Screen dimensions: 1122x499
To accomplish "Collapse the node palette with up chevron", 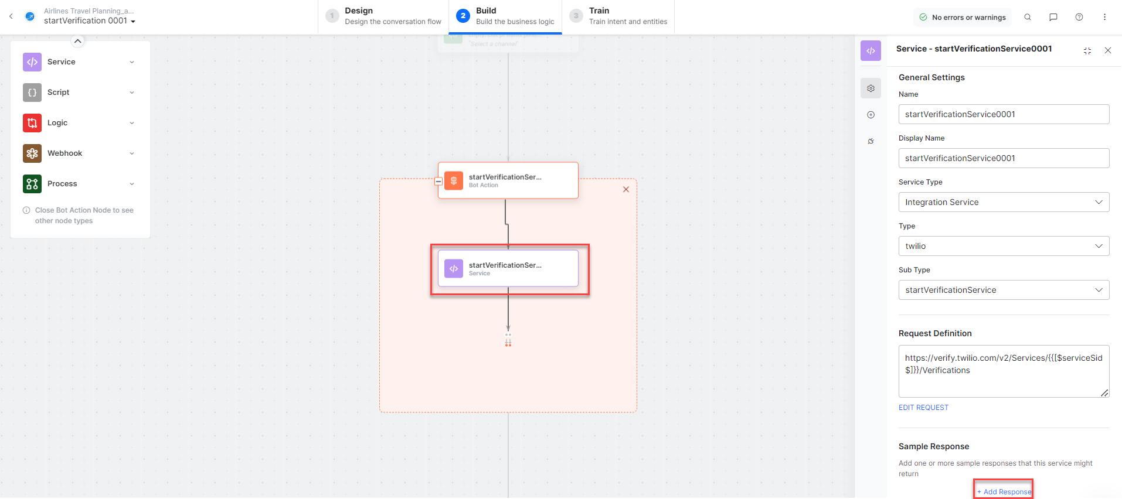I will click(77, 41).
